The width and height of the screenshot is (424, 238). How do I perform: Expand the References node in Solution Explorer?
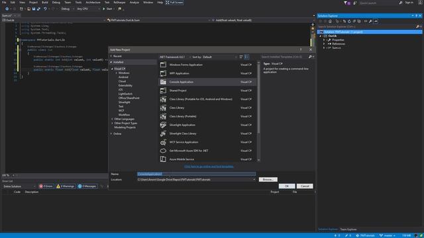click(x=324, y=44)
